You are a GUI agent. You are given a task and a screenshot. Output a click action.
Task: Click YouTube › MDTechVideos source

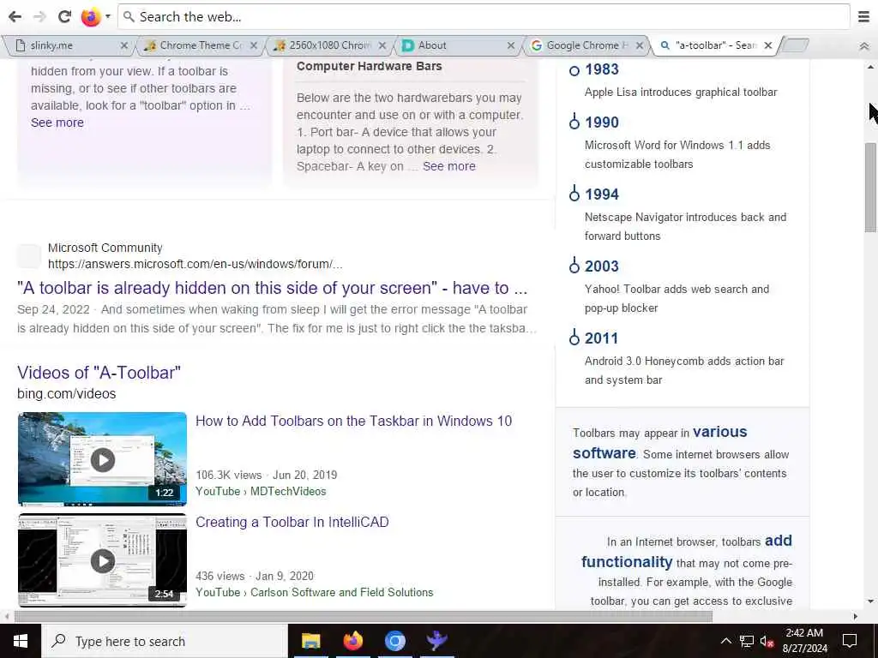(x=261, y=491)
